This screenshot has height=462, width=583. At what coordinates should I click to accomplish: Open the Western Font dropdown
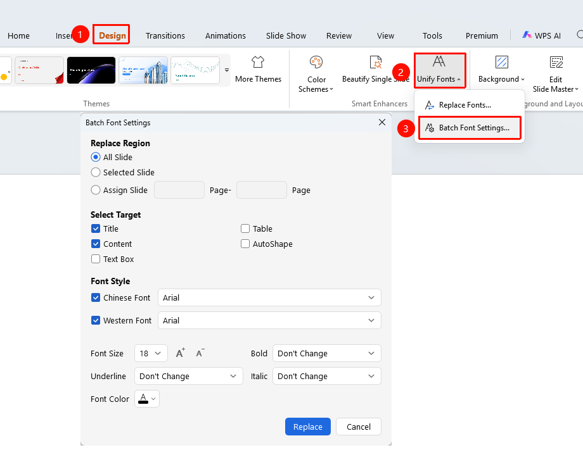(269, 320)
